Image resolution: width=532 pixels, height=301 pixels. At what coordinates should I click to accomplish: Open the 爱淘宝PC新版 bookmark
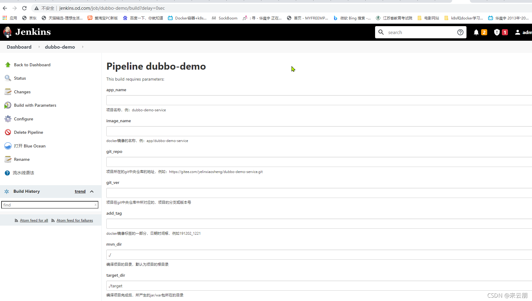(x=103, y=18)
